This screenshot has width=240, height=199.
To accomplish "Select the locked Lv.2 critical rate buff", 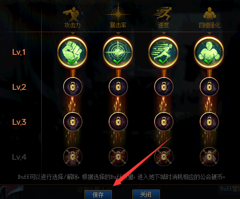I will 118,87.
